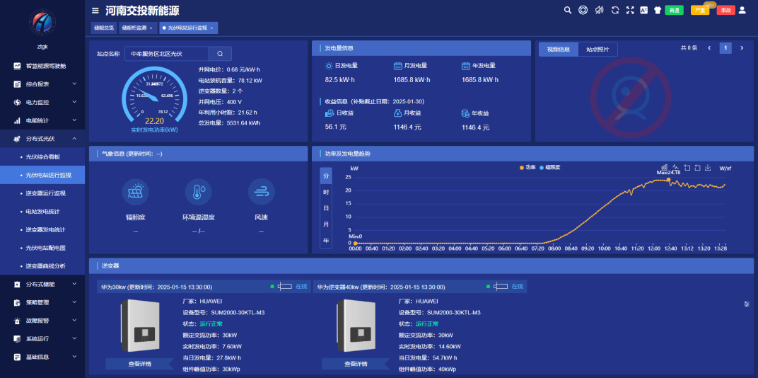Screen dimensions: 758x378
Task: Expand the 电能统计 menu
Action: coord(42,120)
